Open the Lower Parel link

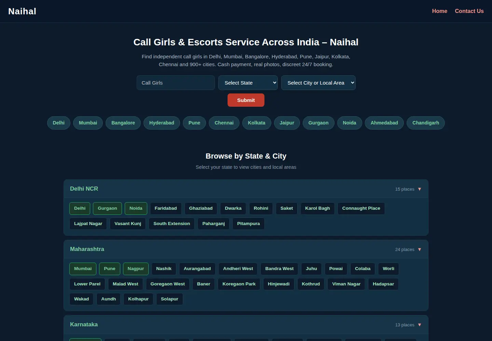click(x=87, y=284)
